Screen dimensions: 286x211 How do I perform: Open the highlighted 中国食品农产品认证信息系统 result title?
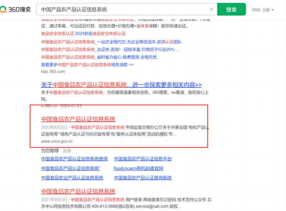pyautogui.click(x=78, y=119)
